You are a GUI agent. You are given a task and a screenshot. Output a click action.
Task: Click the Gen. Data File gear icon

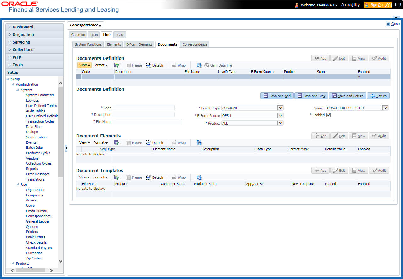(x=207, y=65)
